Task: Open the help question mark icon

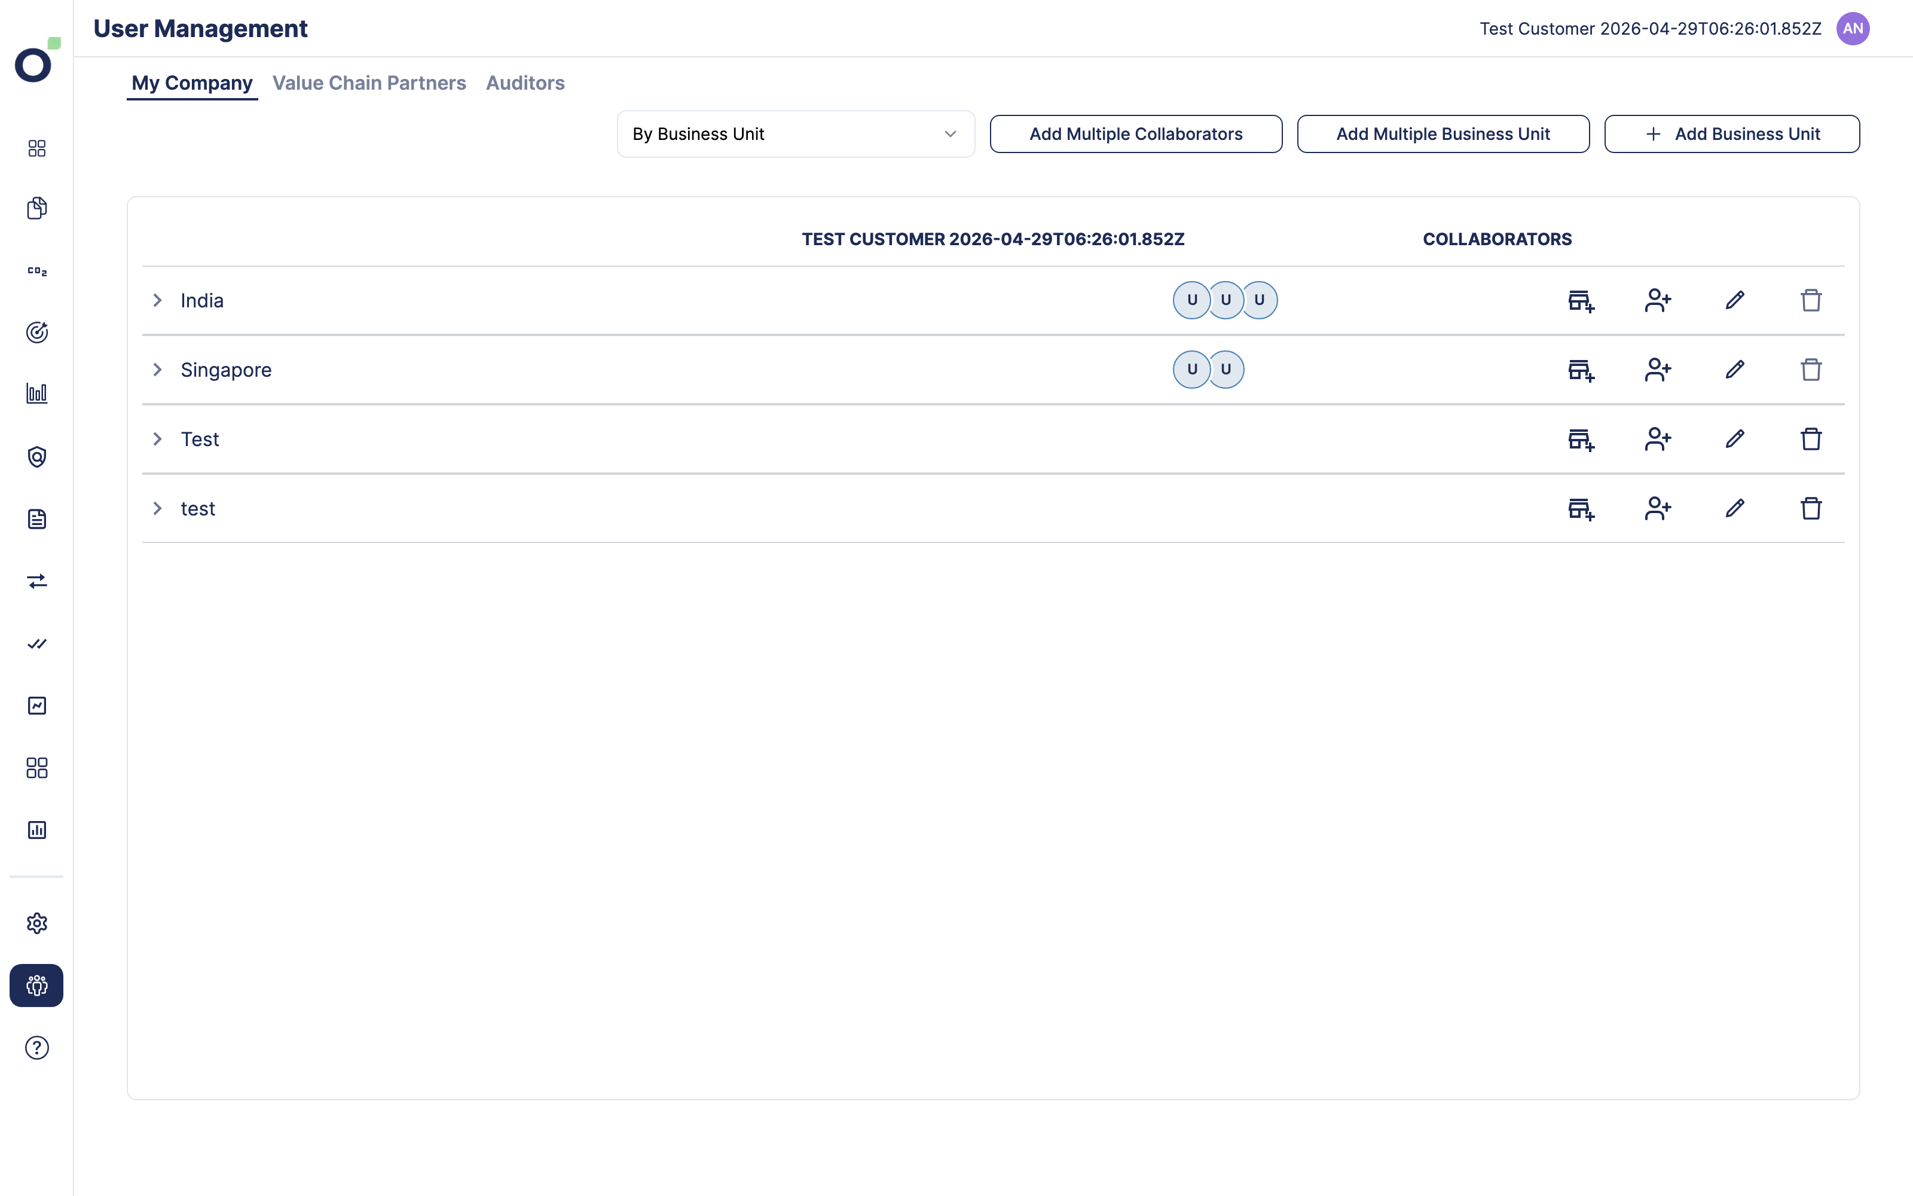Action: 37,1048
